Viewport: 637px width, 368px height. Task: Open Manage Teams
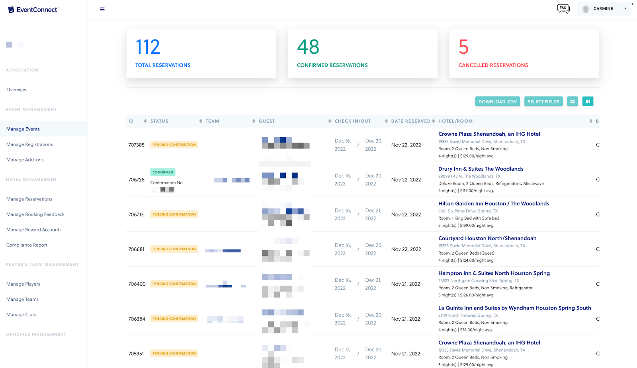click(22, 300)
